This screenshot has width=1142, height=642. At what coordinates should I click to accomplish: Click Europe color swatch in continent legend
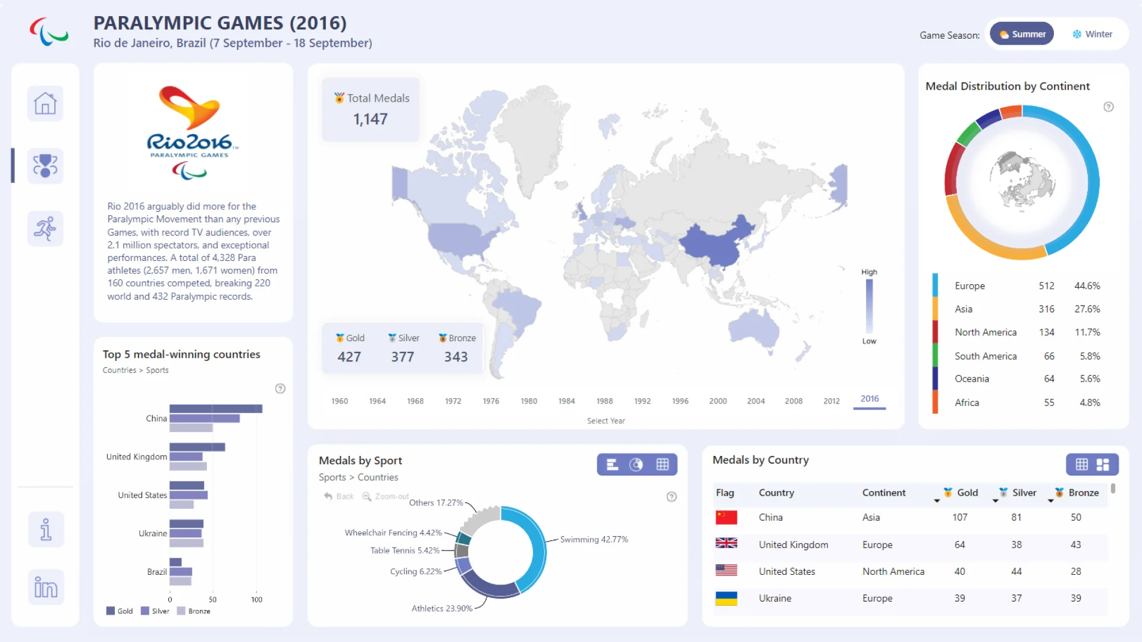[x=935, y=285]
